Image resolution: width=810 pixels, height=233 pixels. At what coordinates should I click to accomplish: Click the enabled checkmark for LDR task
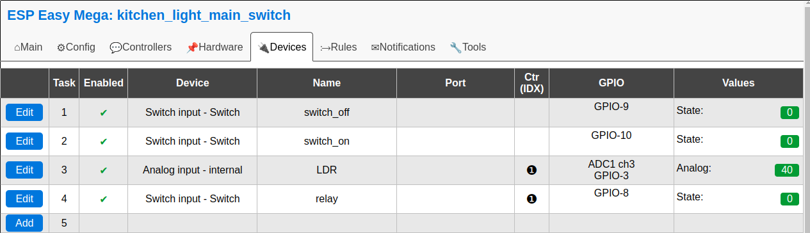pos(104,170)
